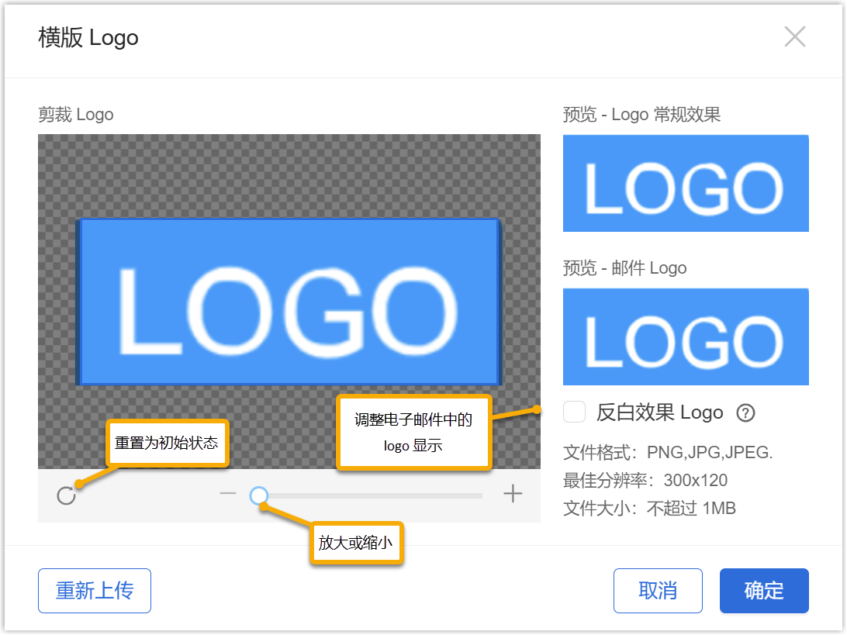Click the 横版 Logo dialog title

click(x=88, y=37)
